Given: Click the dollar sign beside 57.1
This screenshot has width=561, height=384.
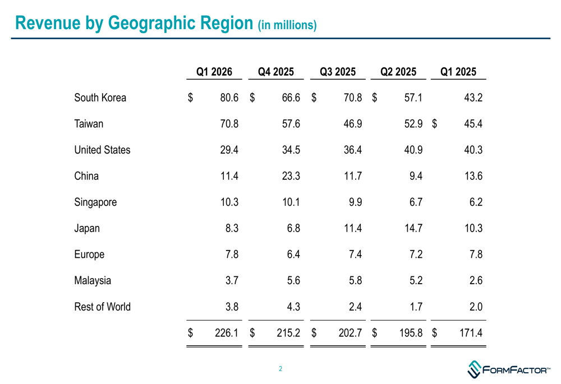Looking at the screenshot, I should click(x=374, y=98).
